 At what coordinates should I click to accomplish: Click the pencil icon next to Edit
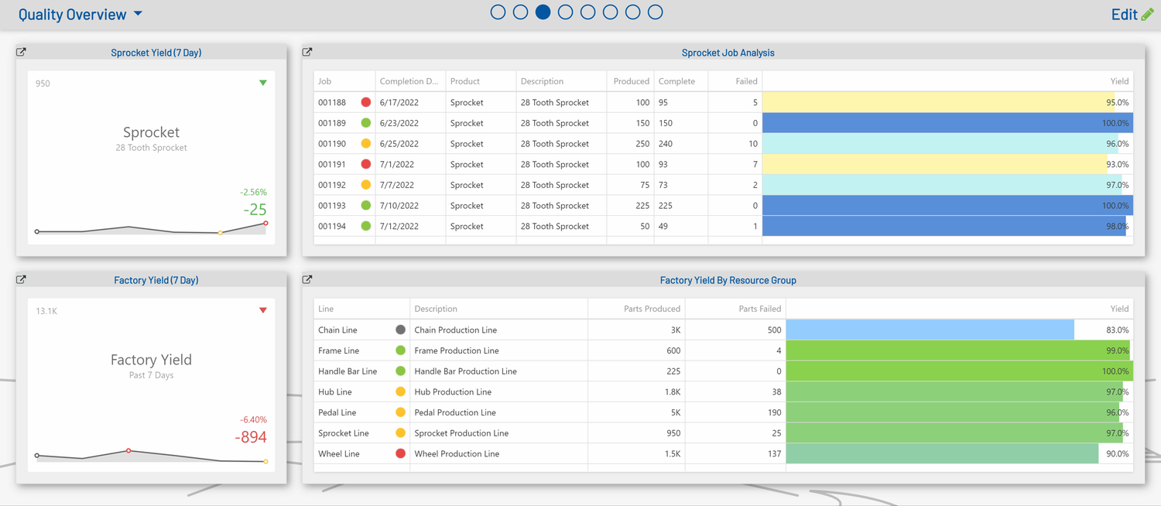point(1147,14)
